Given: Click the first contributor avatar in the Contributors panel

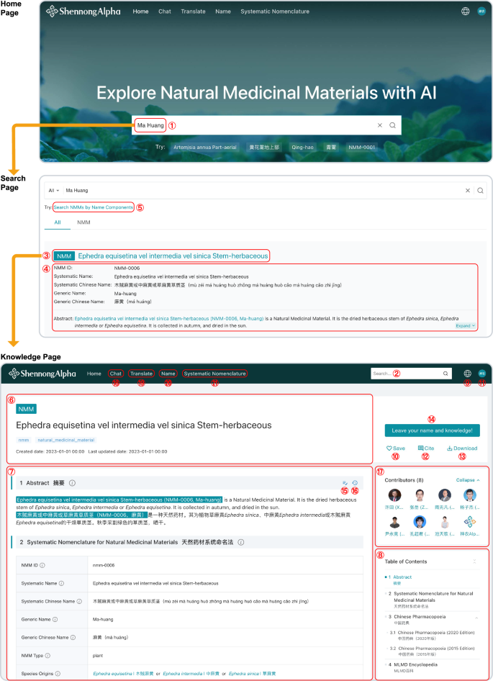Looking at the screenshot, I should 394,495.
